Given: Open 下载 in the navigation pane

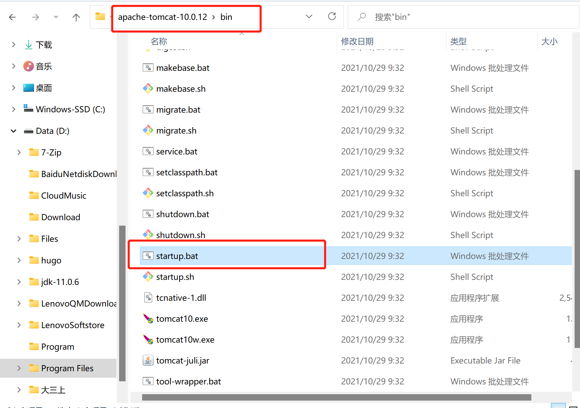Looking at the screenshot, I should point(44,45).
